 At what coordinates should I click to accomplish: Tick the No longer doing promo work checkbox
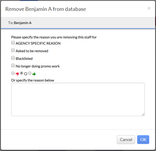pyautogui.click(x=13, y=65)
